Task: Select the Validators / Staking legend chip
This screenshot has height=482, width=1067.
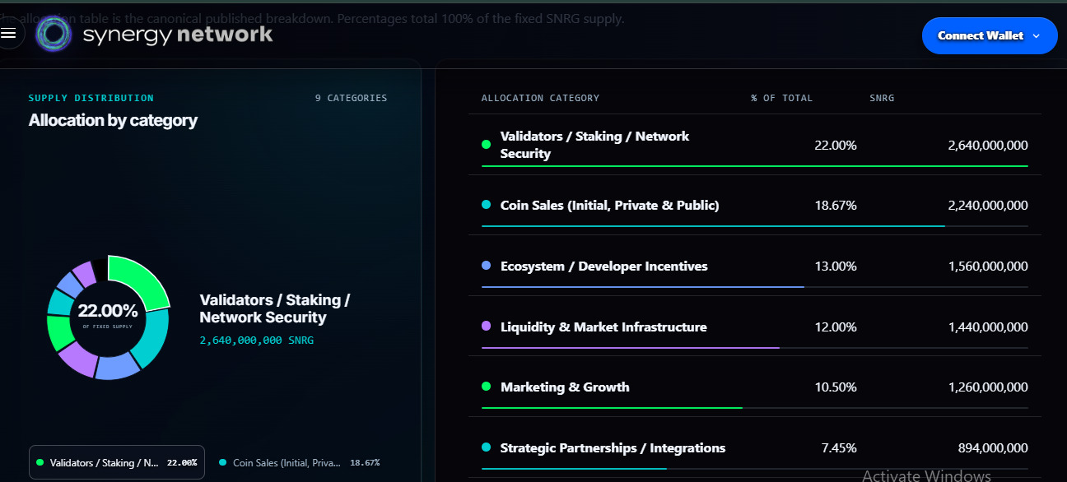Action: 117,462
